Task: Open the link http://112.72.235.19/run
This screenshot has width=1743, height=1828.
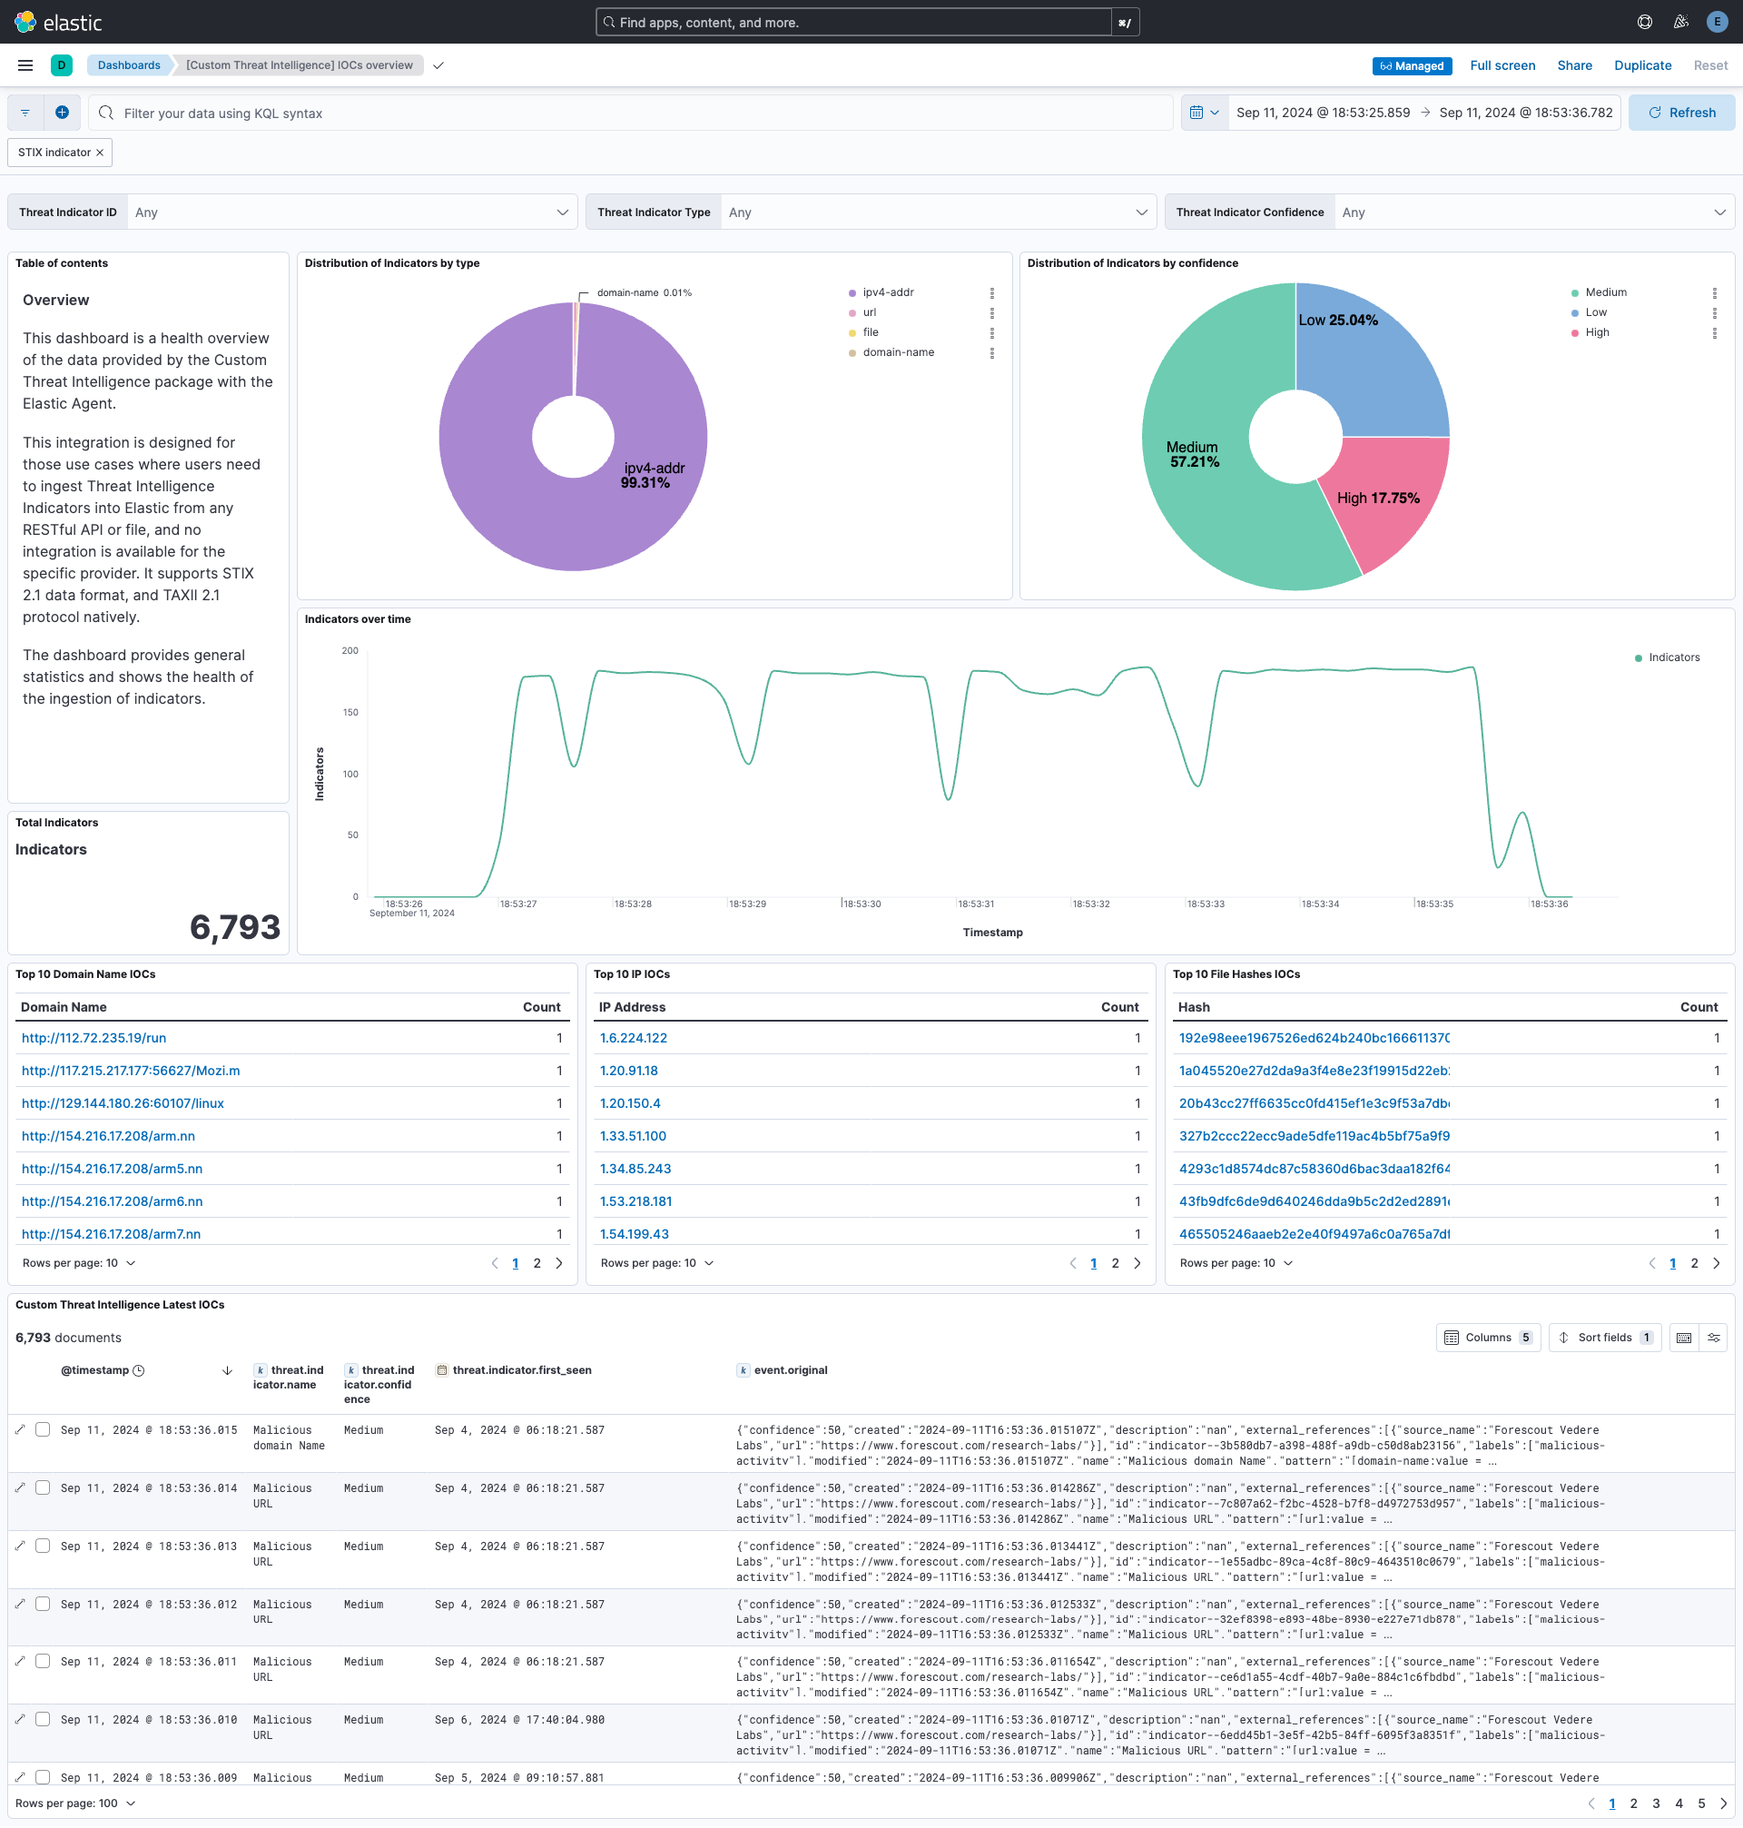Action: [x=93, y=1038]
